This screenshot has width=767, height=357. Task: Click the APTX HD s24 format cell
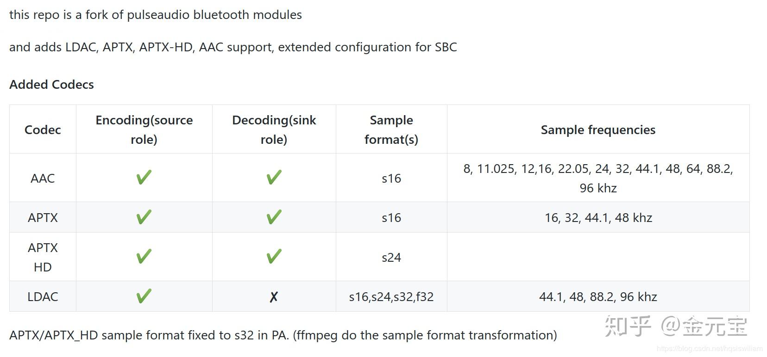click(391, 257)
